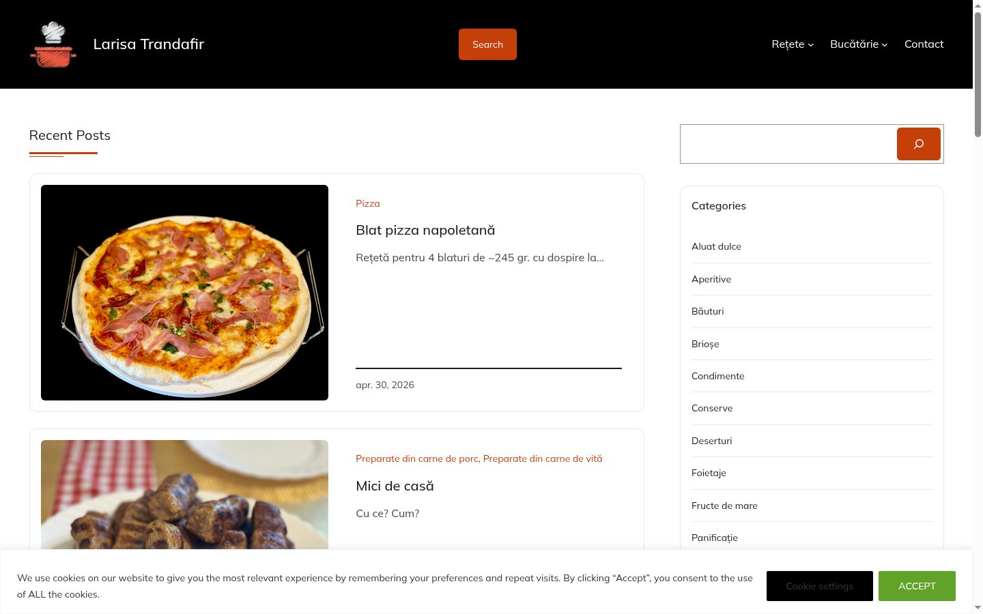Select the Pizza category tag link
This screenshot has width=983, height=614.
[367, 203]
